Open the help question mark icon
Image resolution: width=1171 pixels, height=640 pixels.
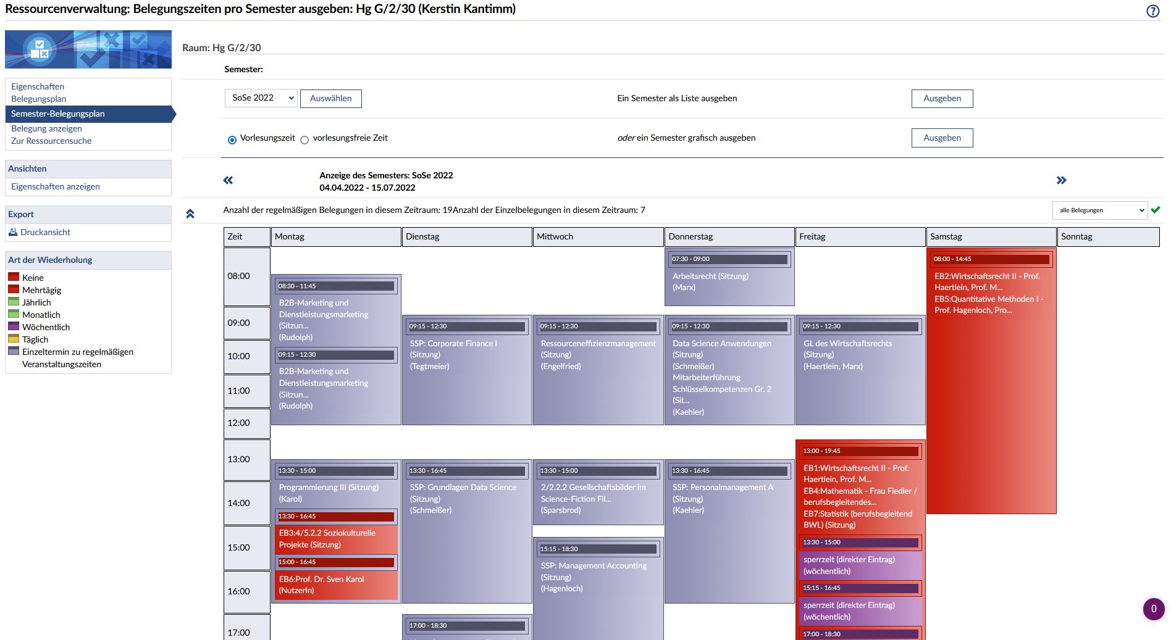point(1152,11)
